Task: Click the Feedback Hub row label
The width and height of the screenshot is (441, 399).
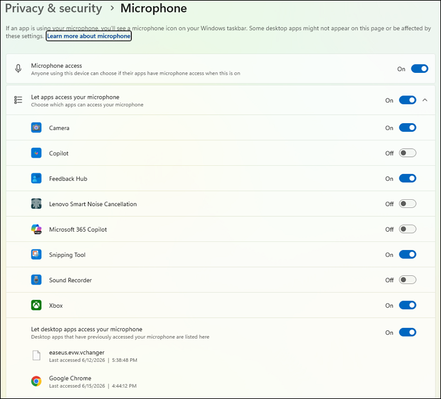Action: [68, 178]
